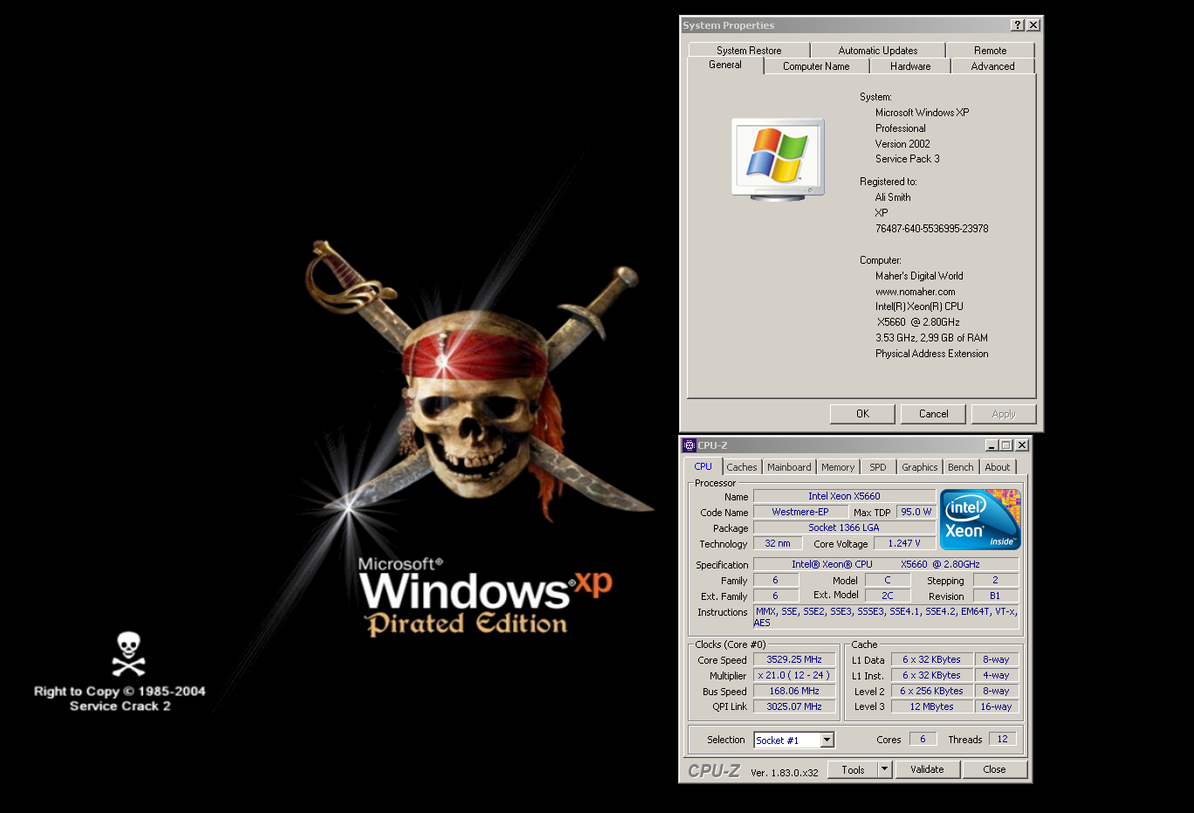The image size is (1194, 813).
Task: Open the Advanced tab in System Properties
Action: click(x=993, y=66)
